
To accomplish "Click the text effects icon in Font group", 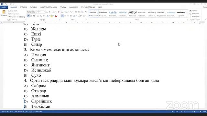I will coord(48,16).
